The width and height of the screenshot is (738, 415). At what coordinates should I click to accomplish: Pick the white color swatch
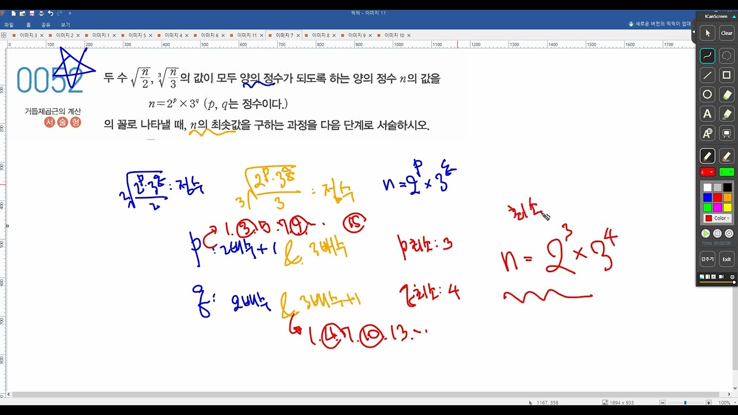(707, 187)
